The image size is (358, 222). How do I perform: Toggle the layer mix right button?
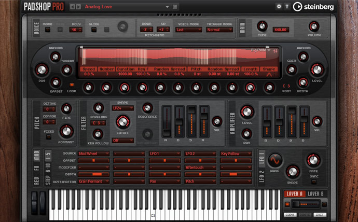pos(324,204)
